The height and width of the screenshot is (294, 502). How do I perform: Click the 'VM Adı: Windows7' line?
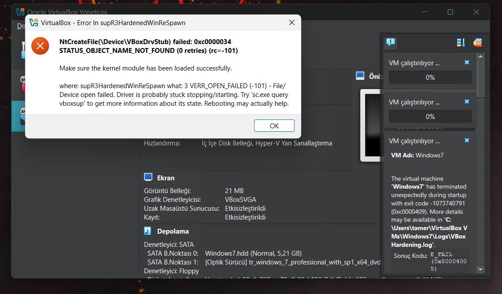417,155
